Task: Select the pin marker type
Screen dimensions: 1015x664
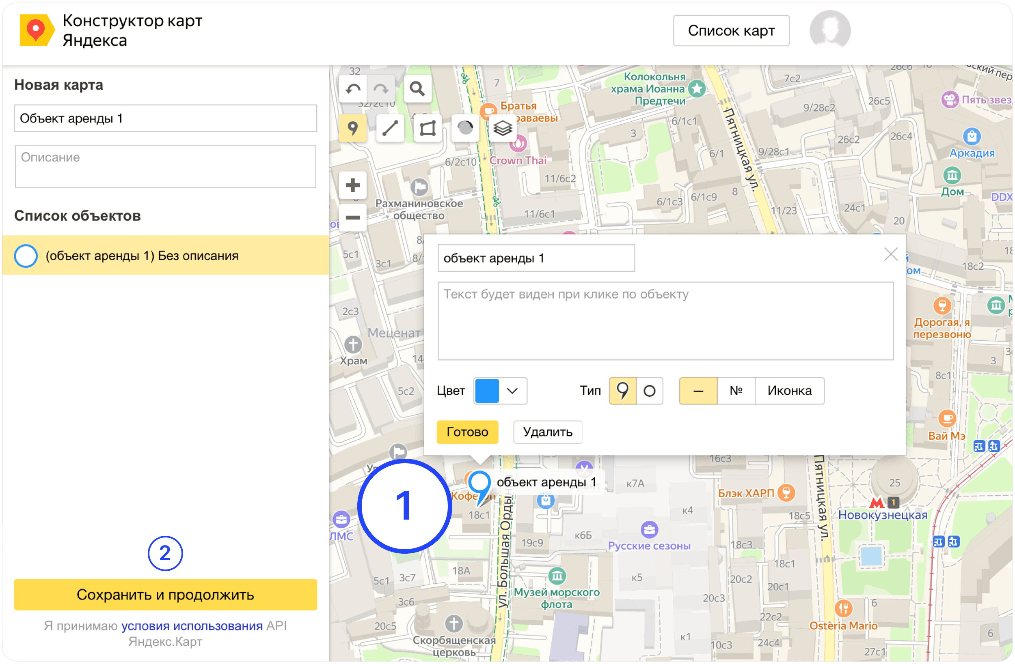Action: 623,391
